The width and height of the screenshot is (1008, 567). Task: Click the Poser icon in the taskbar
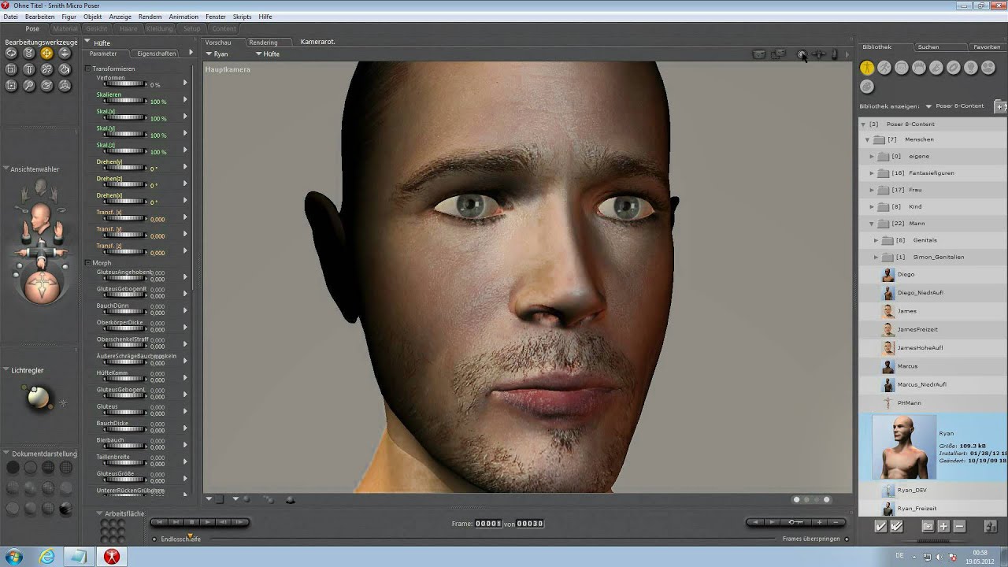tap(113, 557)
